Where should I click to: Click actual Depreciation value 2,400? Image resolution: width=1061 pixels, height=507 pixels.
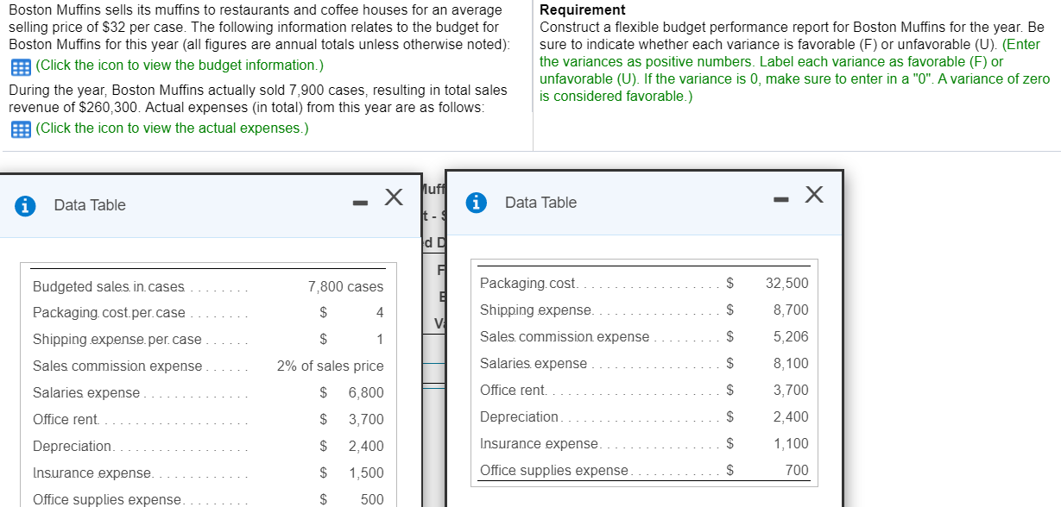click(792, 416)
